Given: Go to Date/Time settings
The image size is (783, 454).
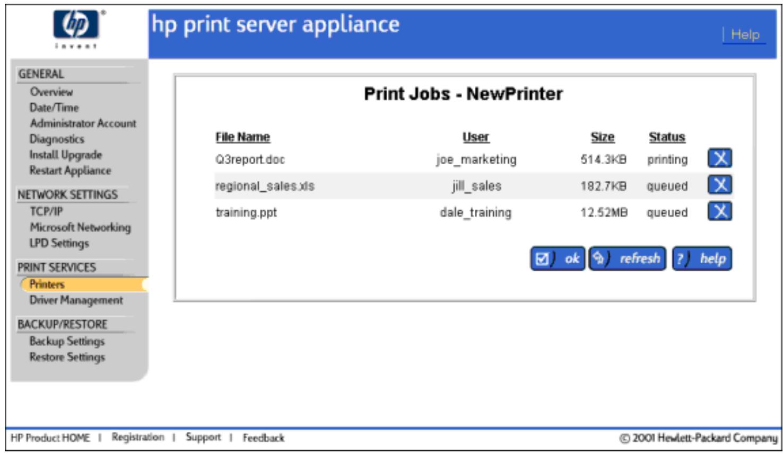Looking at the screenshot, I should coord(54,108).
